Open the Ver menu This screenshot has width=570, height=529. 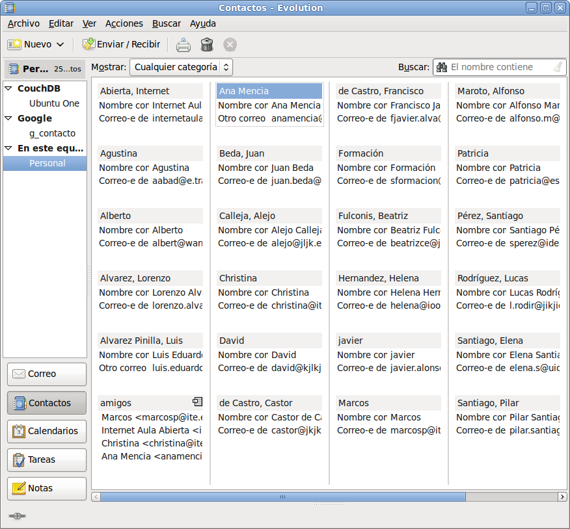pos(89,23)
